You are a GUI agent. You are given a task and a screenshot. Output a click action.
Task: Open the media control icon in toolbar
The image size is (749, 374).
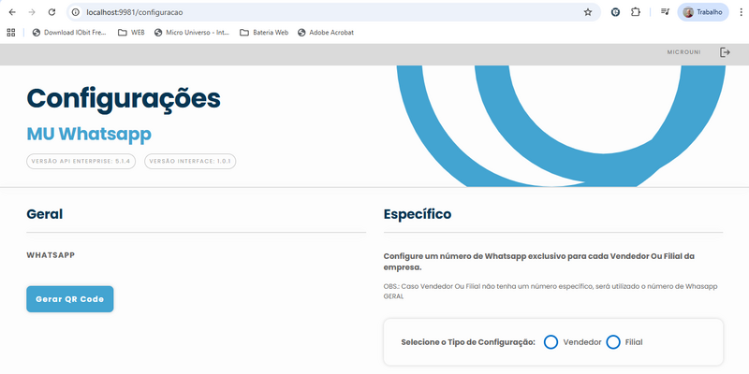(x=665, y=12)
